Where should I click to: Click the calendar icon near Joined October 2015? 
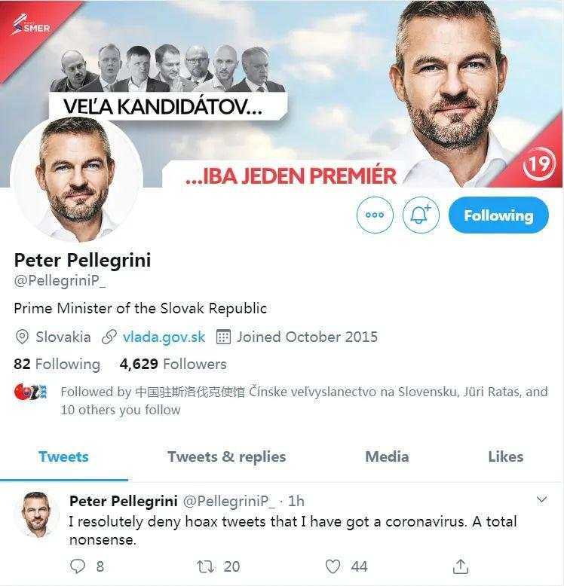pyautogui.click(x=223, y=337)
